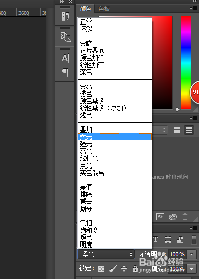Screen dimensions: 199x279
Task: Click the libraries trash icon
Action: [185, 217]
